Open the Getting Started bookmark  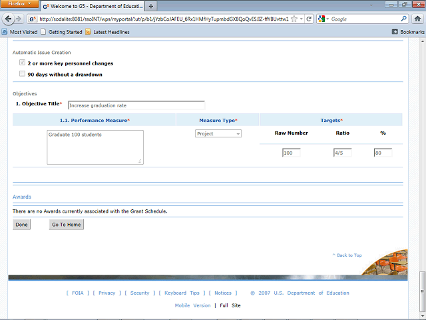pos(61,32)
